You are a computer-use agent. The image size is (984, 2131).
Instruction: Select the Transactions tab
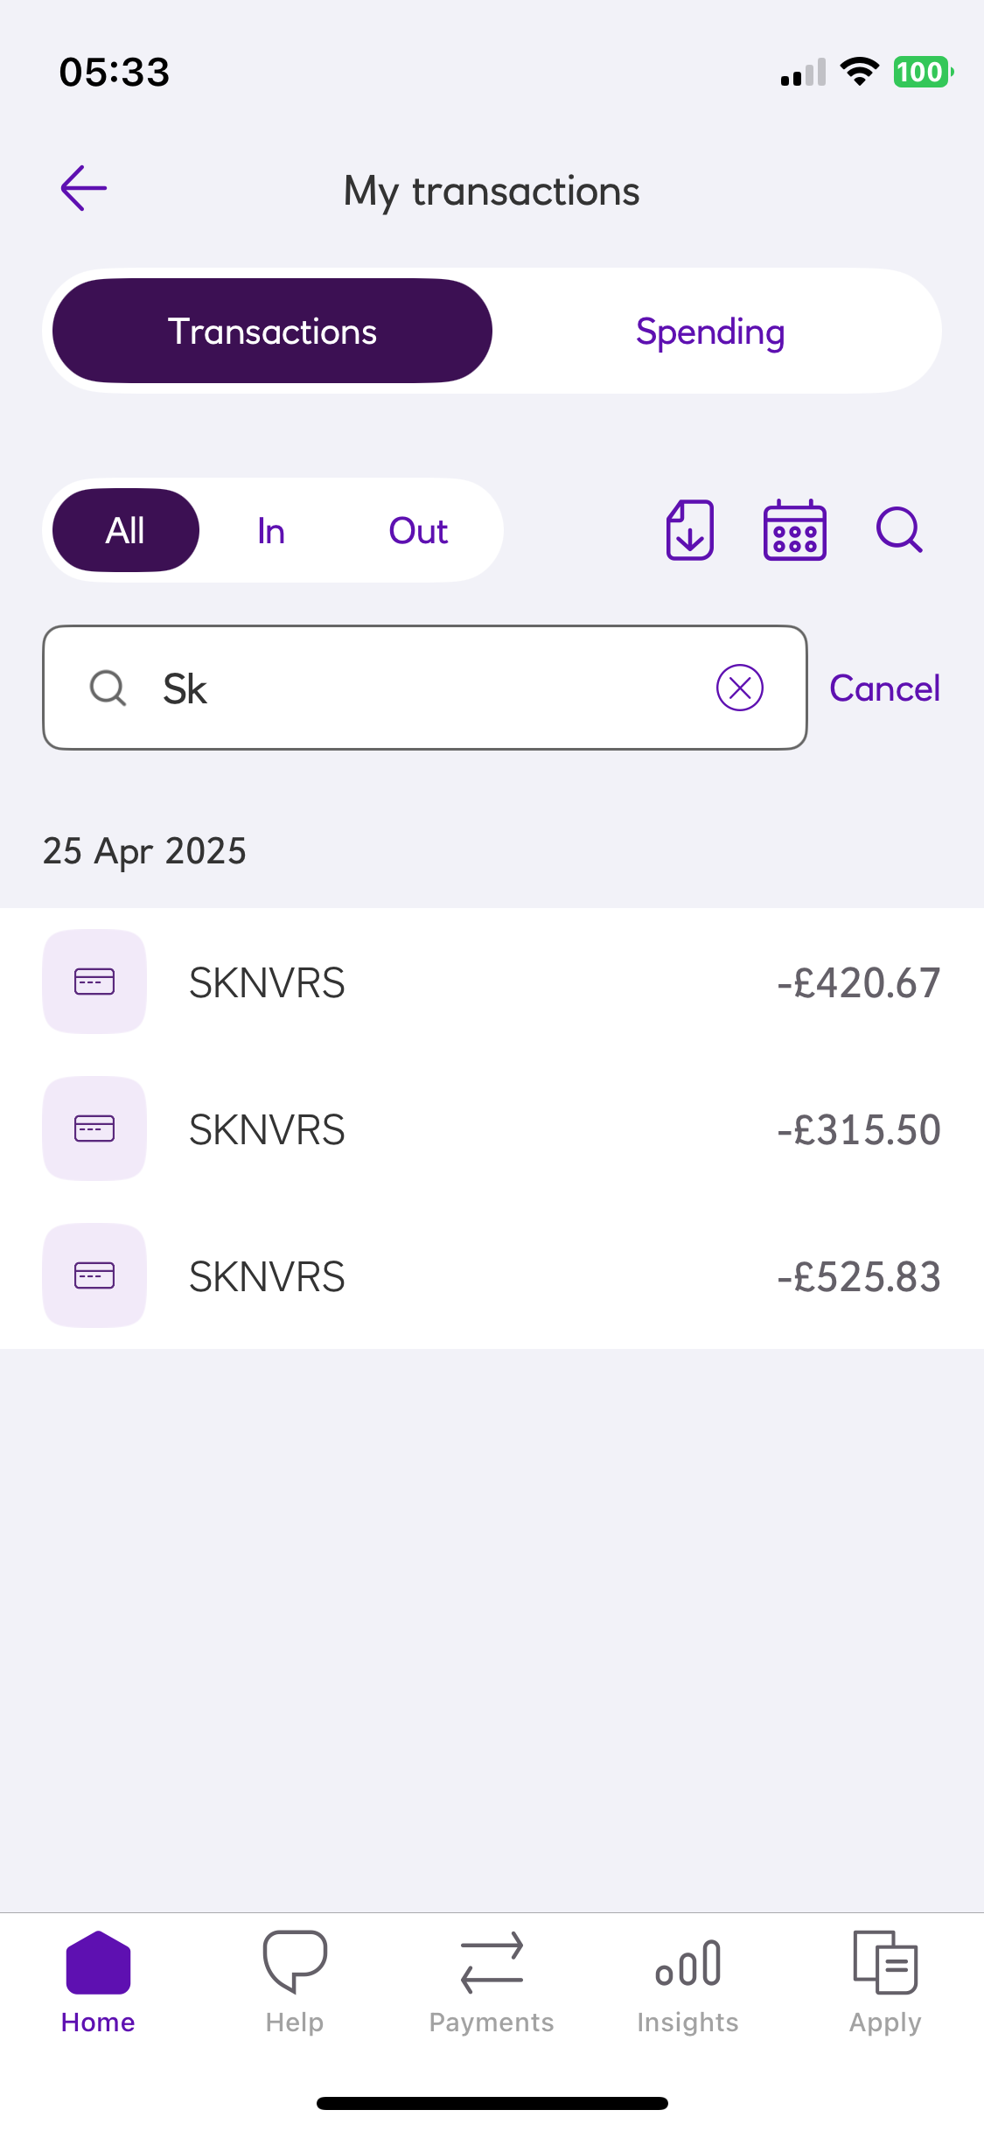(272, 332)
